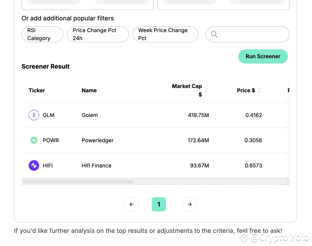Click the Name column header

click(89, 91)
